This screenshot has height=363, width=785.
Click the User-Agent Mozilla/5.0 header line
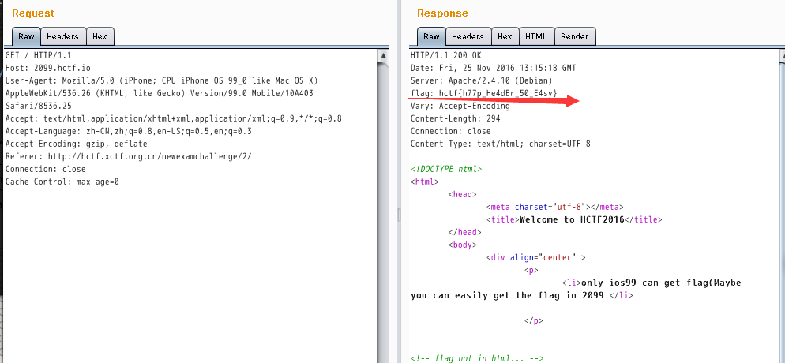click(162, 80)
